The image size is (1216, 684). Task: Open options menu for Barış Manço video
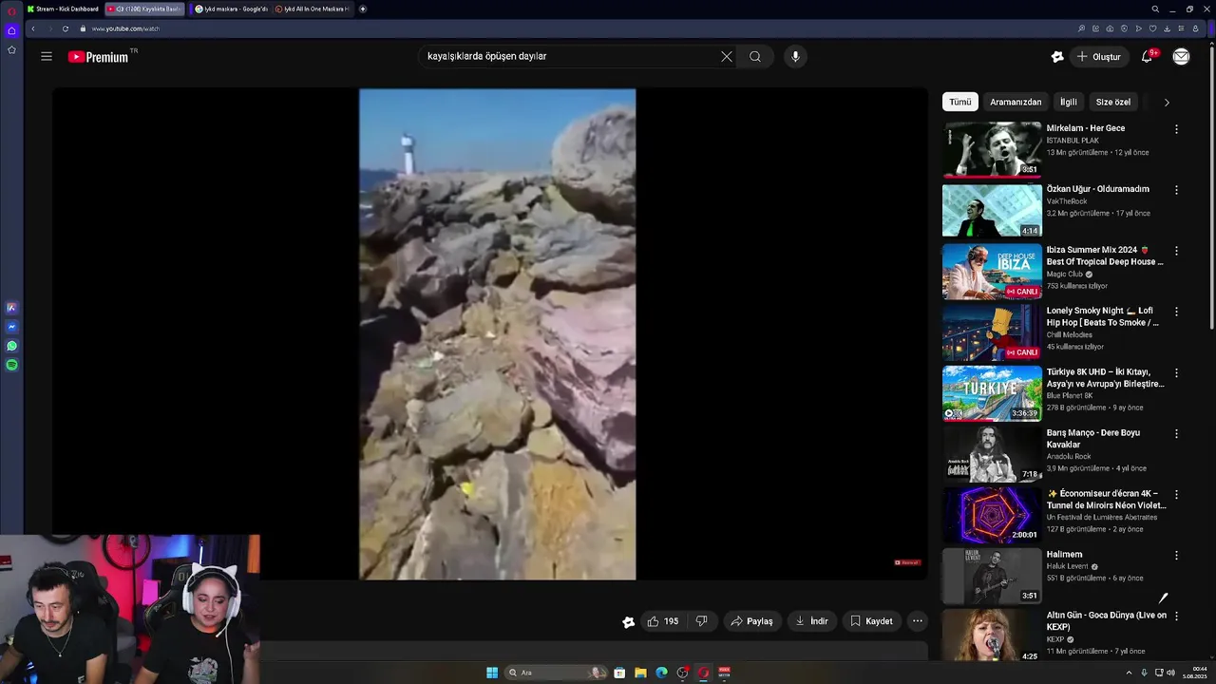(x=1176, y=433)
